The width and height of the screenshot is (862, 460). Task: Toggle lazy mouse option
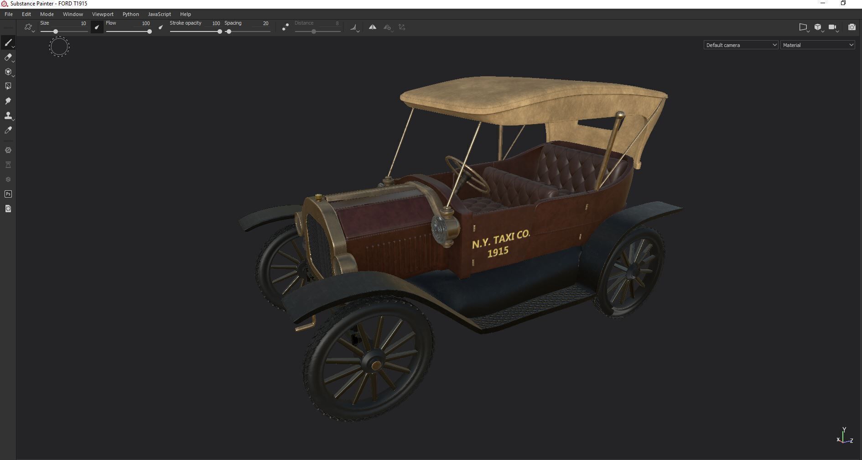pos(285,27)
